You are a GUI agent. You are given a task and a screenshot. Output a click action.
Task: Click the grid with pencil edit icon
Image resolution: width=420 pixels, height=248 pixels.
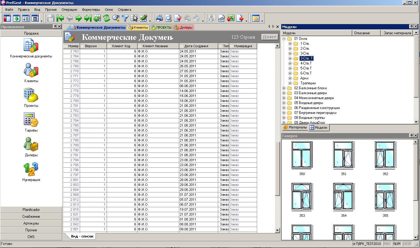click(143, 18)
